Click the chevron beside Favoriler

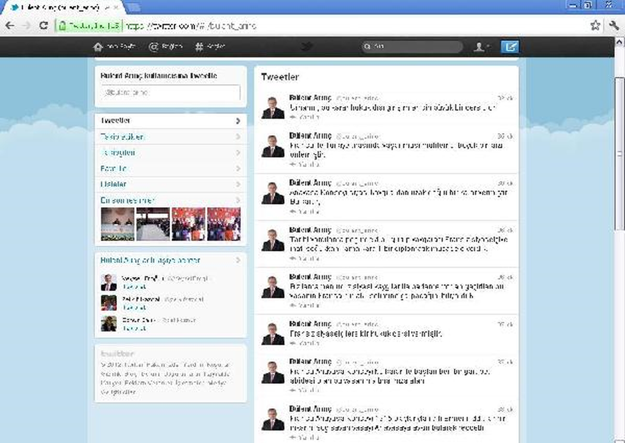point(238,169)
